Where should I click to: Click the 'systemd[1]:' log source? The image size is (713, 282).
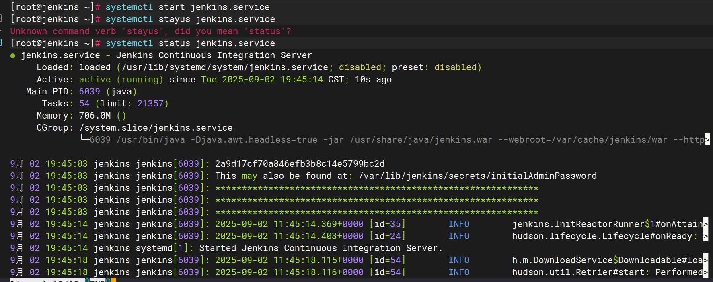pos(165,248)
